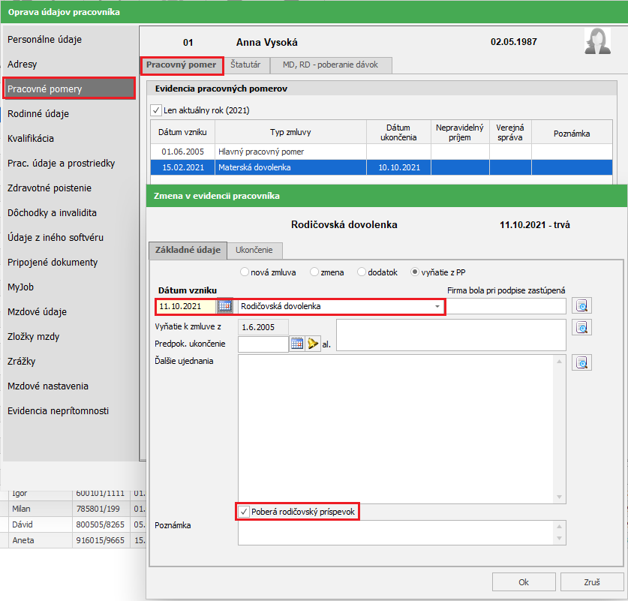The width and height of the screenshot is (628, 601).
Task: Select the Milan row in background list
Action: [74, 509]
